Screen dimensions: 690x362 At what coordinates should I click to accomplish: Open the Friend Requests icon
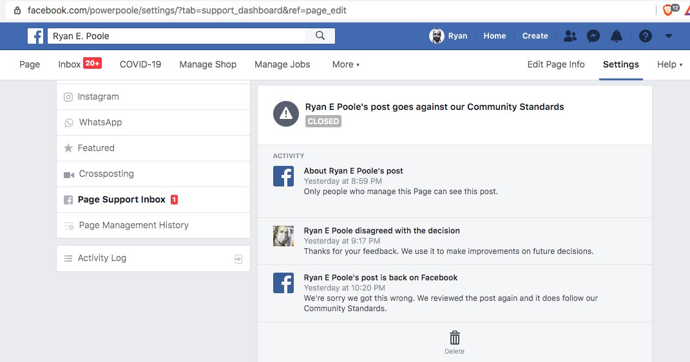click(x=570, y=36)
